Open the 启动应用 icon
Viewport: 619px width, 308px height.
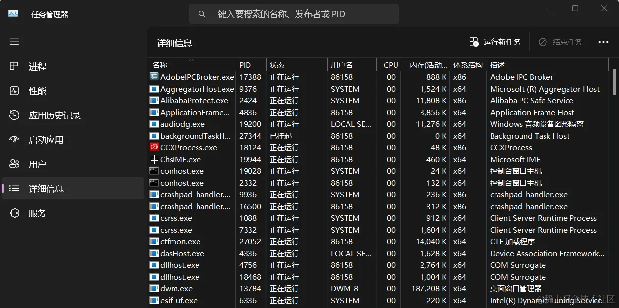[14, 140]
